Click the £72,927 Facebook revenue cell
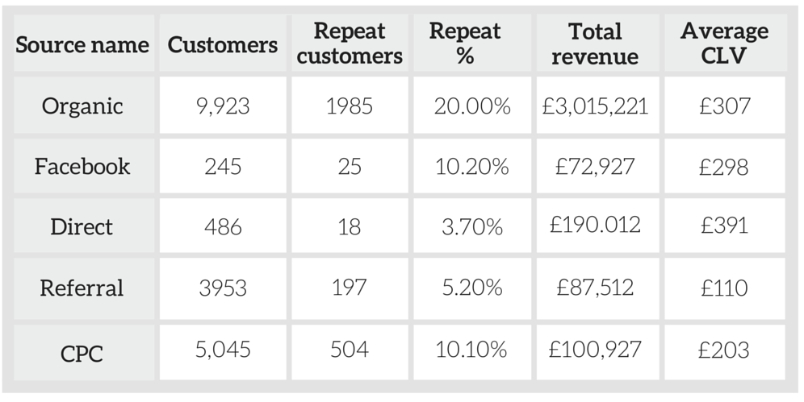The width and height of the screenshot is (804, 402). tap(596, 167)
